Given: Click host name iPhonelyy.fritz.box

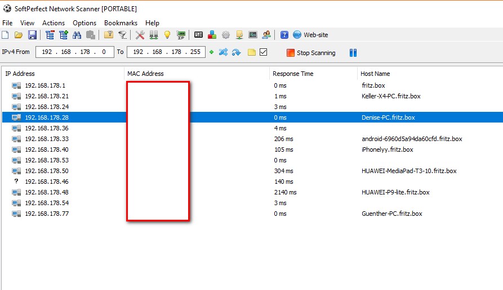Looking at the screenshot, I should point(387,149).
